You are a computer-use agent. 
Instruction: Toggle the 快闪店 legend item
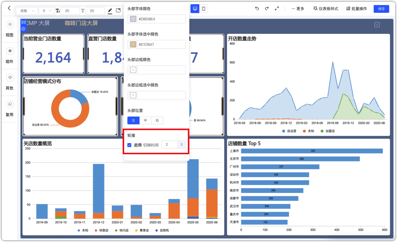tap(122, 230)
